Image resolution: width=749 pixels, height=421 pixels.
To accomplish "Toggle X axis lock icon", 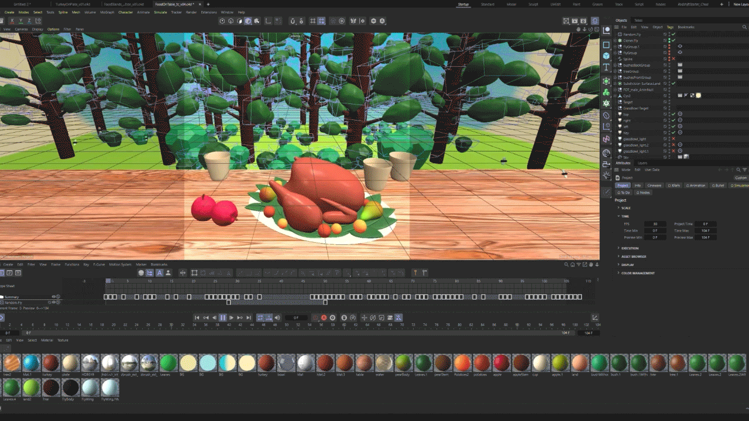I will (x=12, y=21).
